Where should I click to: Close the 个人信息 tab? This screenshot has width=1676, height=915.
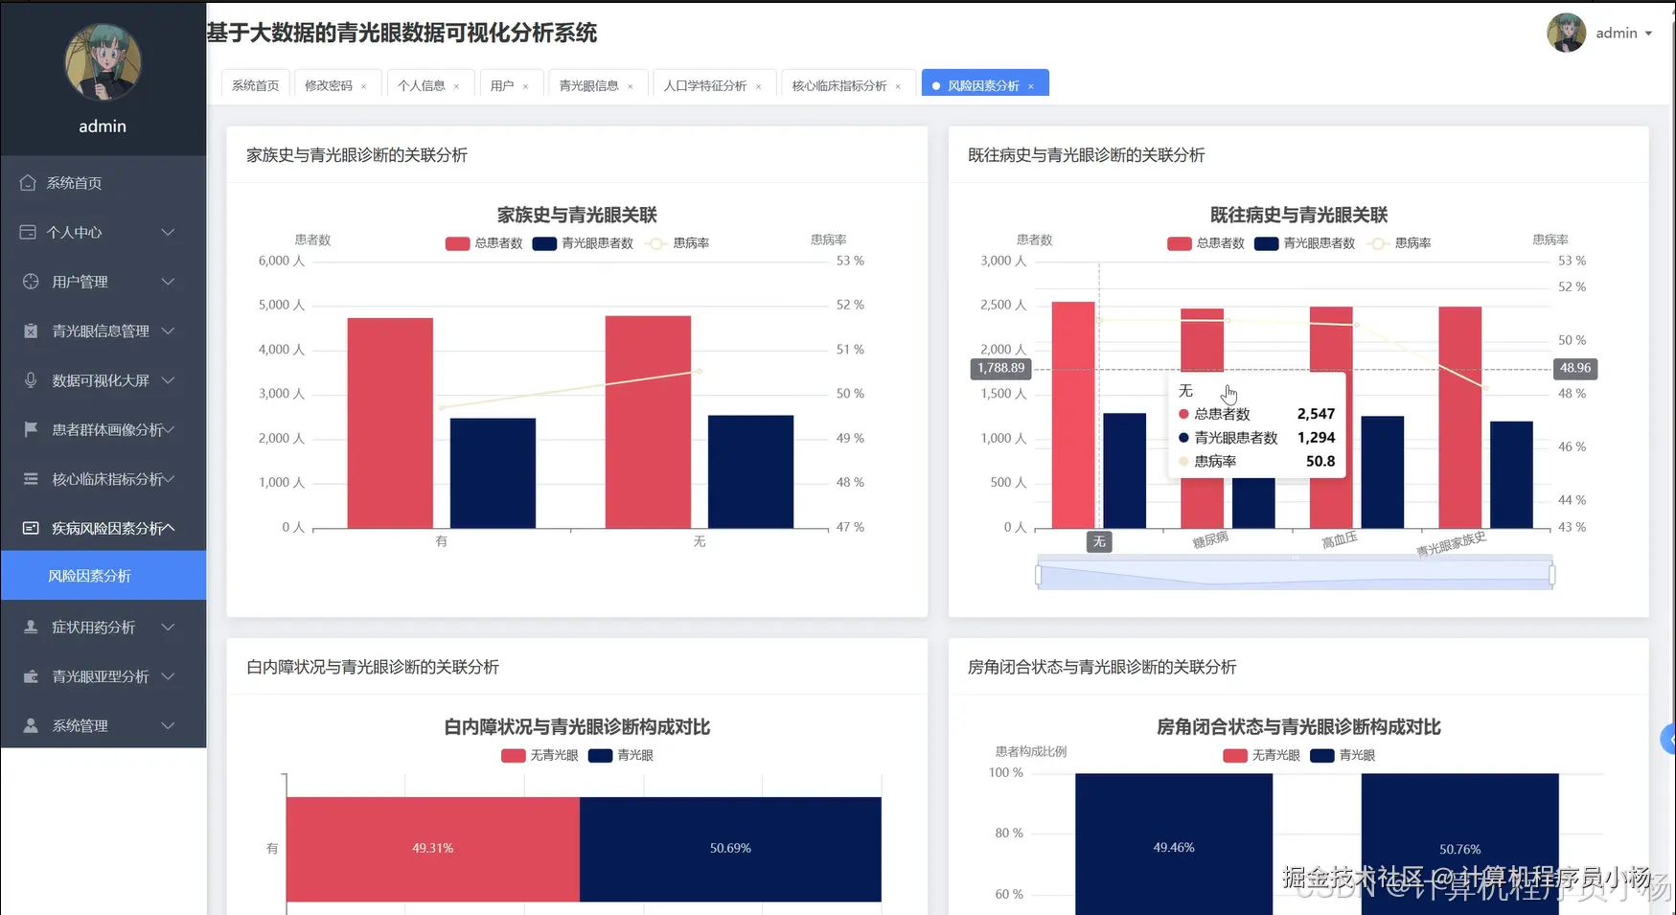click(x=456, y=86)
